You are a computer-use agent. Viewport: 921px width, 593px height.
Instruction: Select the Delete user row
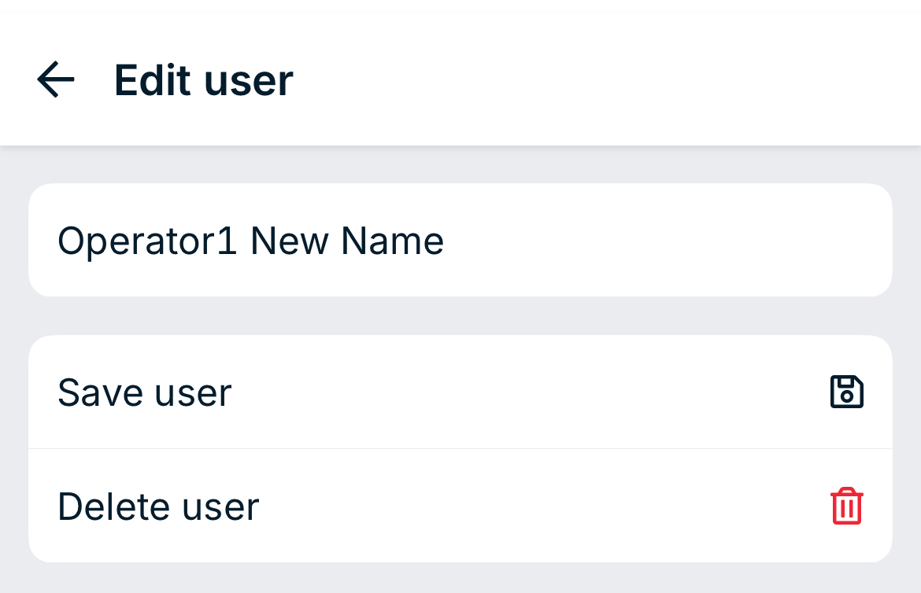pos(460,506)
